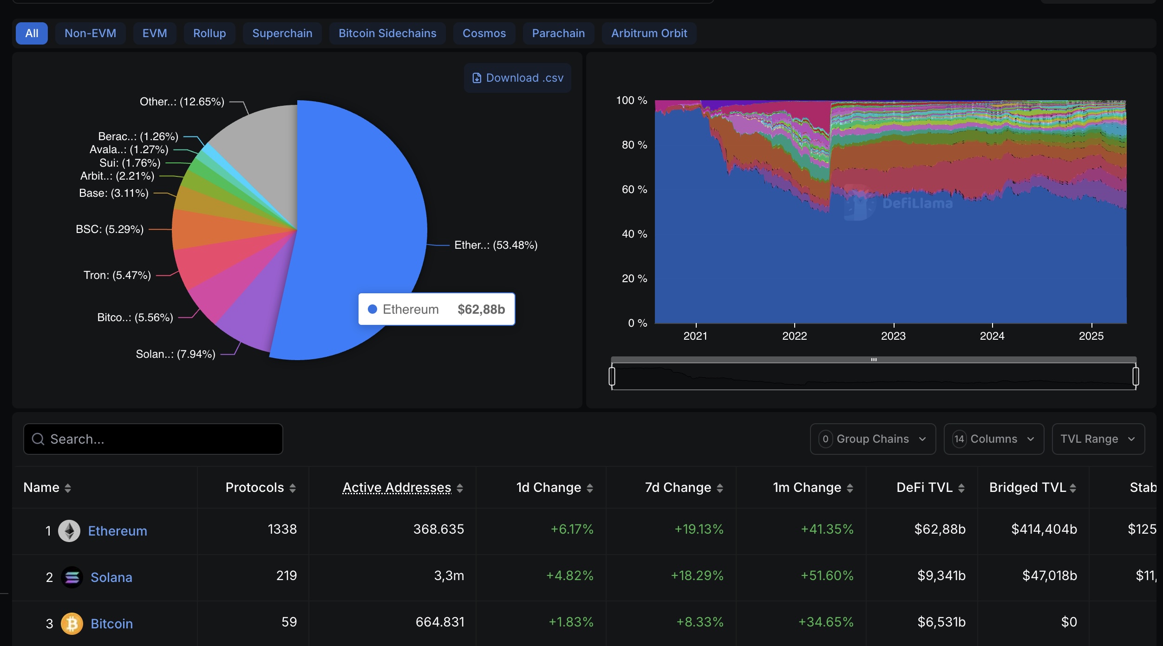Click the left handle of chart range slider

click(x=612, y=376)
